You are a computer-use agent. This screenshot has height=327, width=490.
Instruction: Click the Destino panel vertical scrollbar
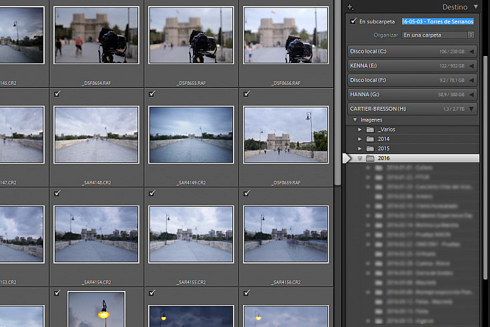click(485, 168)
